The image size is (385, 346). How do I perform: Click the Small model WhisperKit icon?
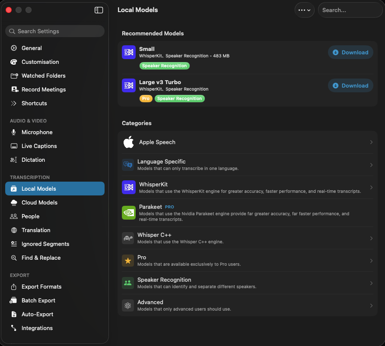pos(129,52)
